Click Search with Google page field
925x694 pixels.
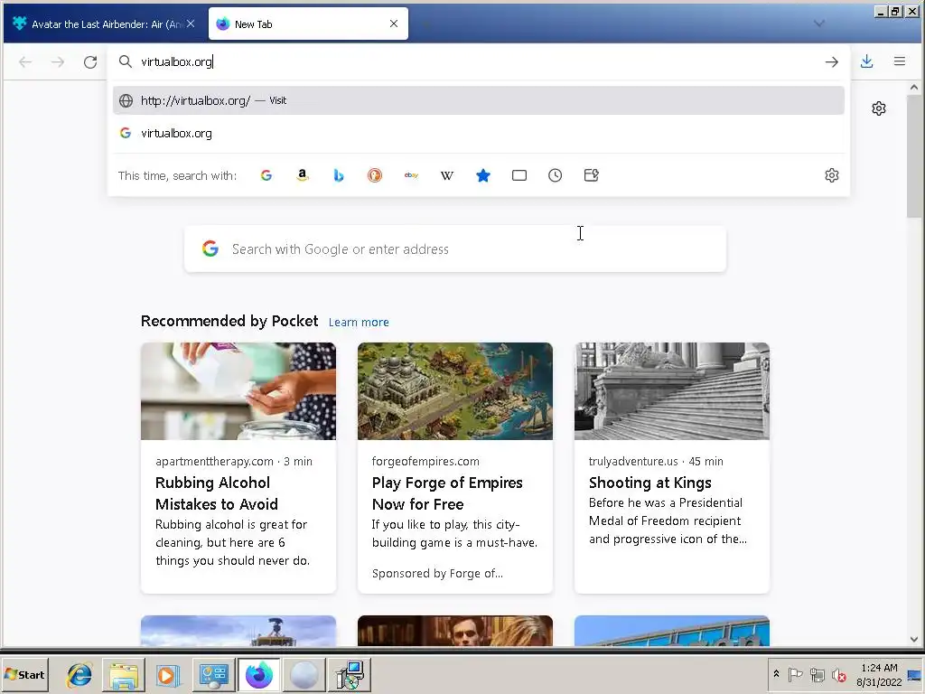tap(455, 249)
